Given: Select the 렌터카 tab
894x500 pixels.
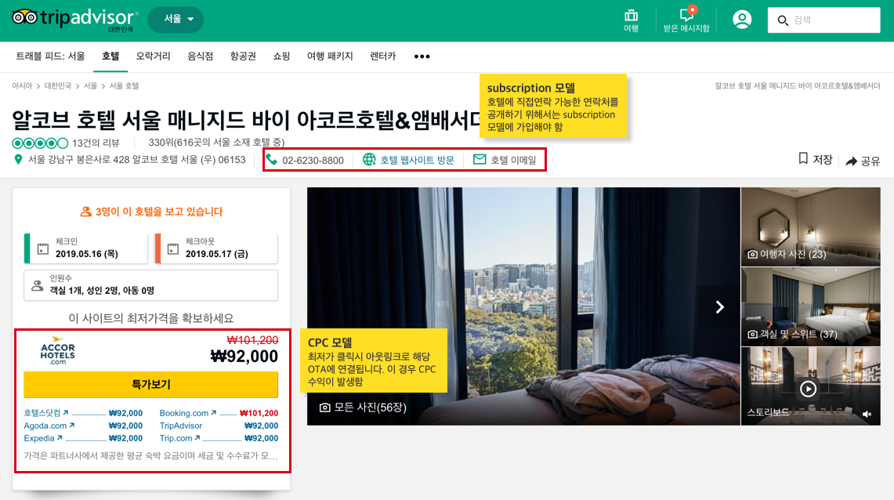Looking at the screenshot, I should tap(382, 56).
